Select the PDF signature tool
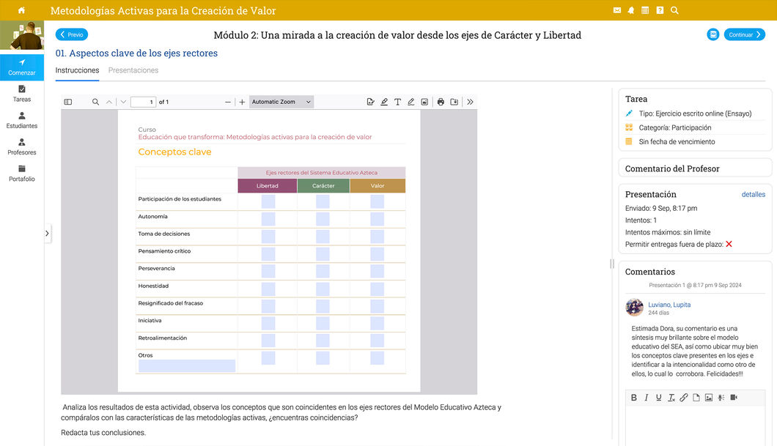Viewport: 777px width, 446px height. tap(370, 102)
